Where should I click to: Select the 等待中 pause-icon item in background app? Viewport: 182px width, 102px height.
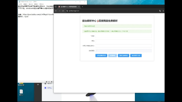(x=48, y=83)
